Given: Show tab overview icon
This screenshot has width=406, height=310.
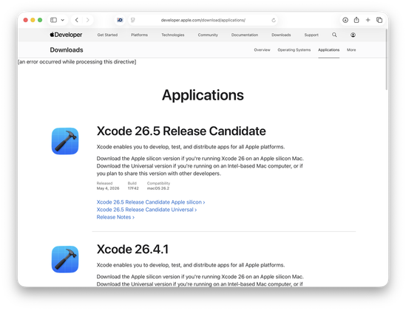Looking at the screenshot, I should point(379,20).
